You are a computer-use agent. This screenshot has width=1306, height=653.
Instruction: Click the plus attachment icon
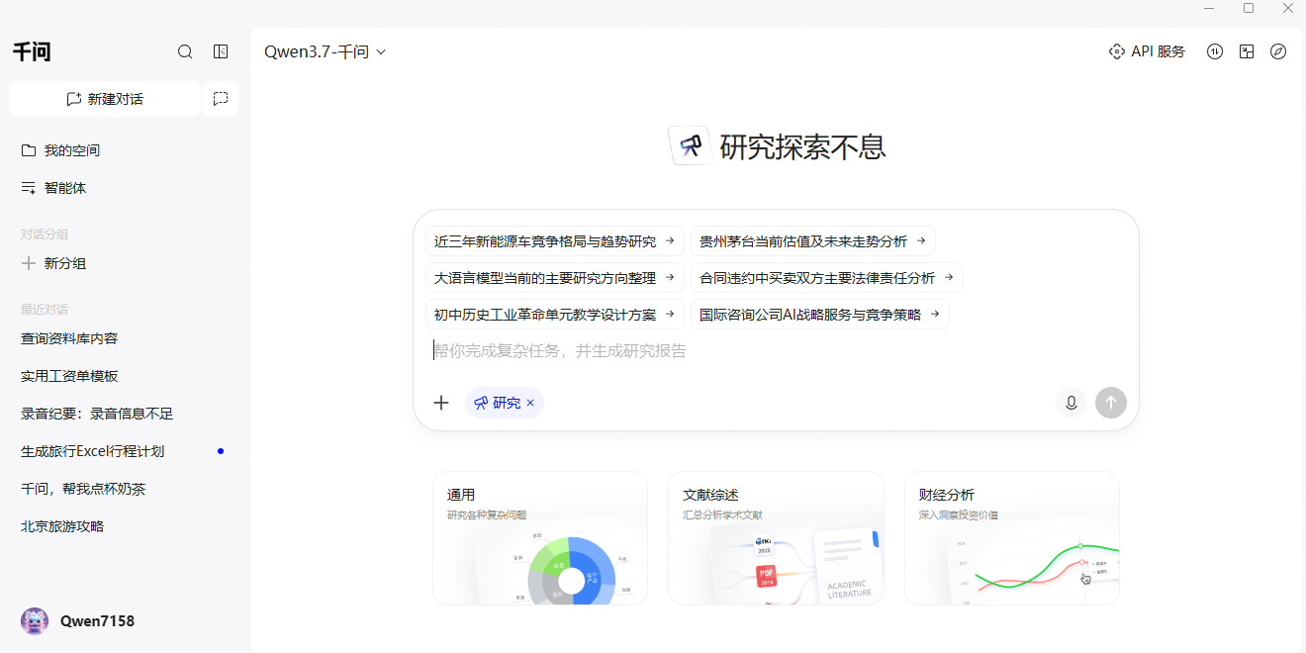pyautogui.click(x=441, y=403)
